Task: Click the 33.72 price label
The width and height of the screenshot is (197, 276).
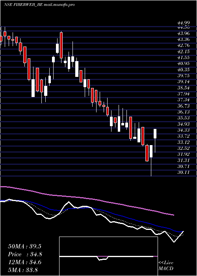Action: [x=184, y=136]
